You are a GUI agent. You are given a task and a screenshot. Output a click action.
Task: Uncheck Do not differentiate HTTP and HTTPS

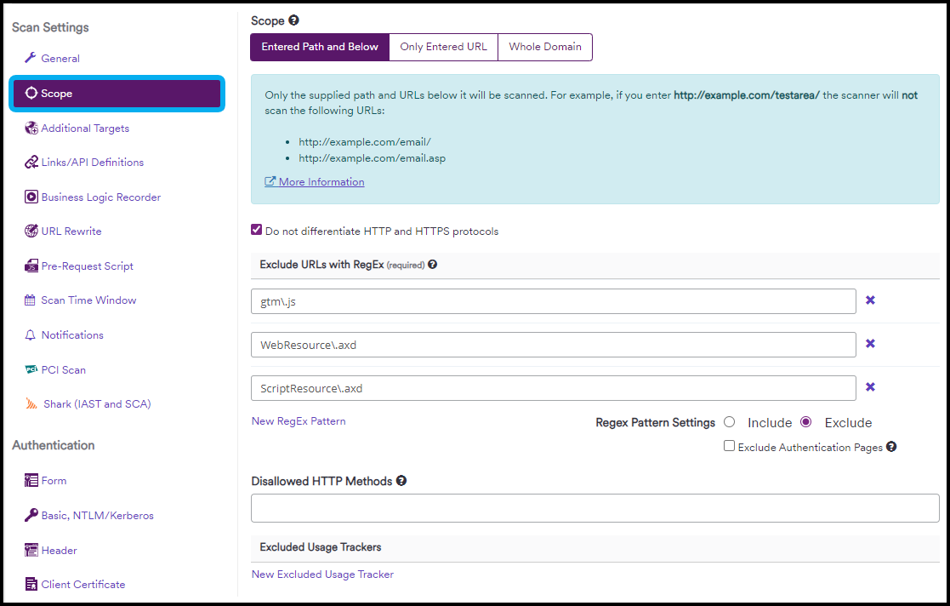point(257,230)
